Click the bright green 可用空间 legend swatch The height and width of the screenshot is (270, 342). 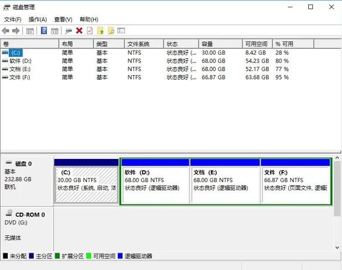click(x=88, y=256)
